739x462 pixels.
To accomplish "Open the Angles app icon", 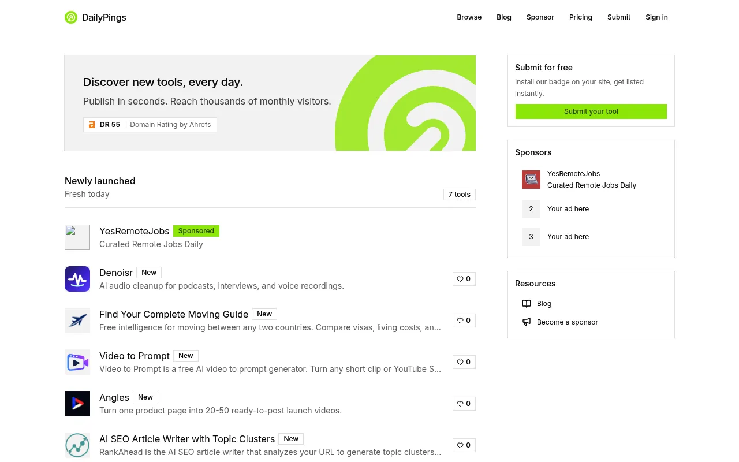I will [77, 404].
